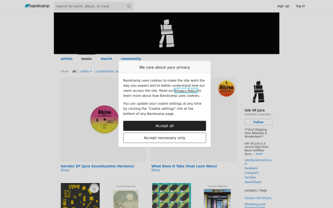Switch to the music tab
333x208 pixels.
click(87, 59)
